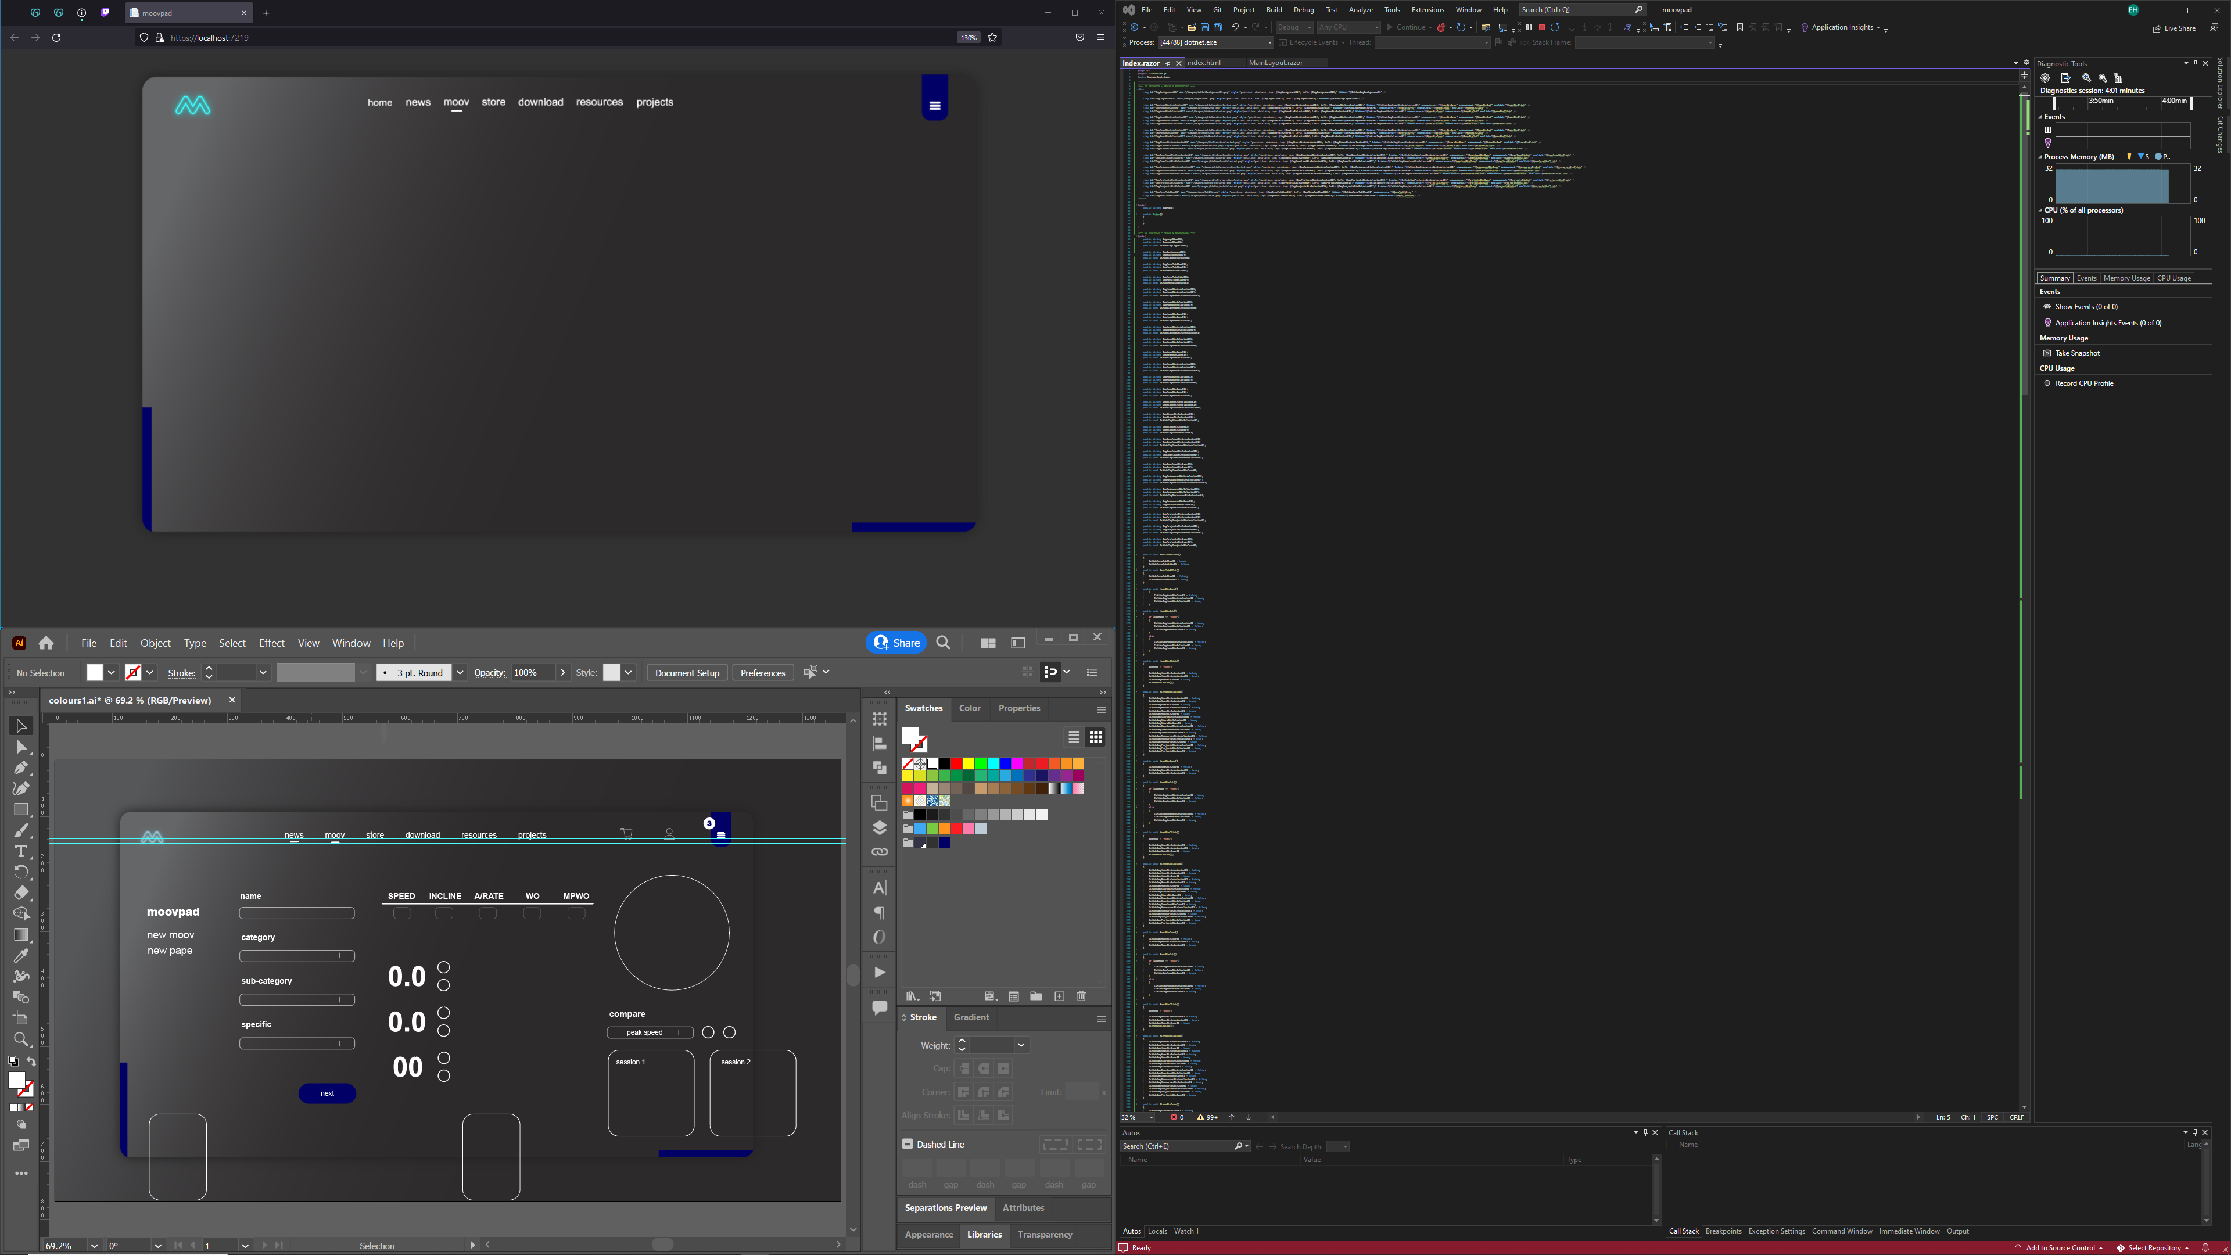Open Diagnostic Tools settings gear
The height and width of the screenshot is (1255, 2231).
click(x=2045, y=78)
